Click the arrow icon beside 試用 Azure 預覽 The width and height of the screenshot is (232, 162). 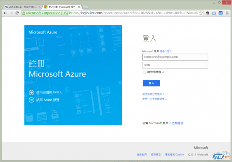31,100
